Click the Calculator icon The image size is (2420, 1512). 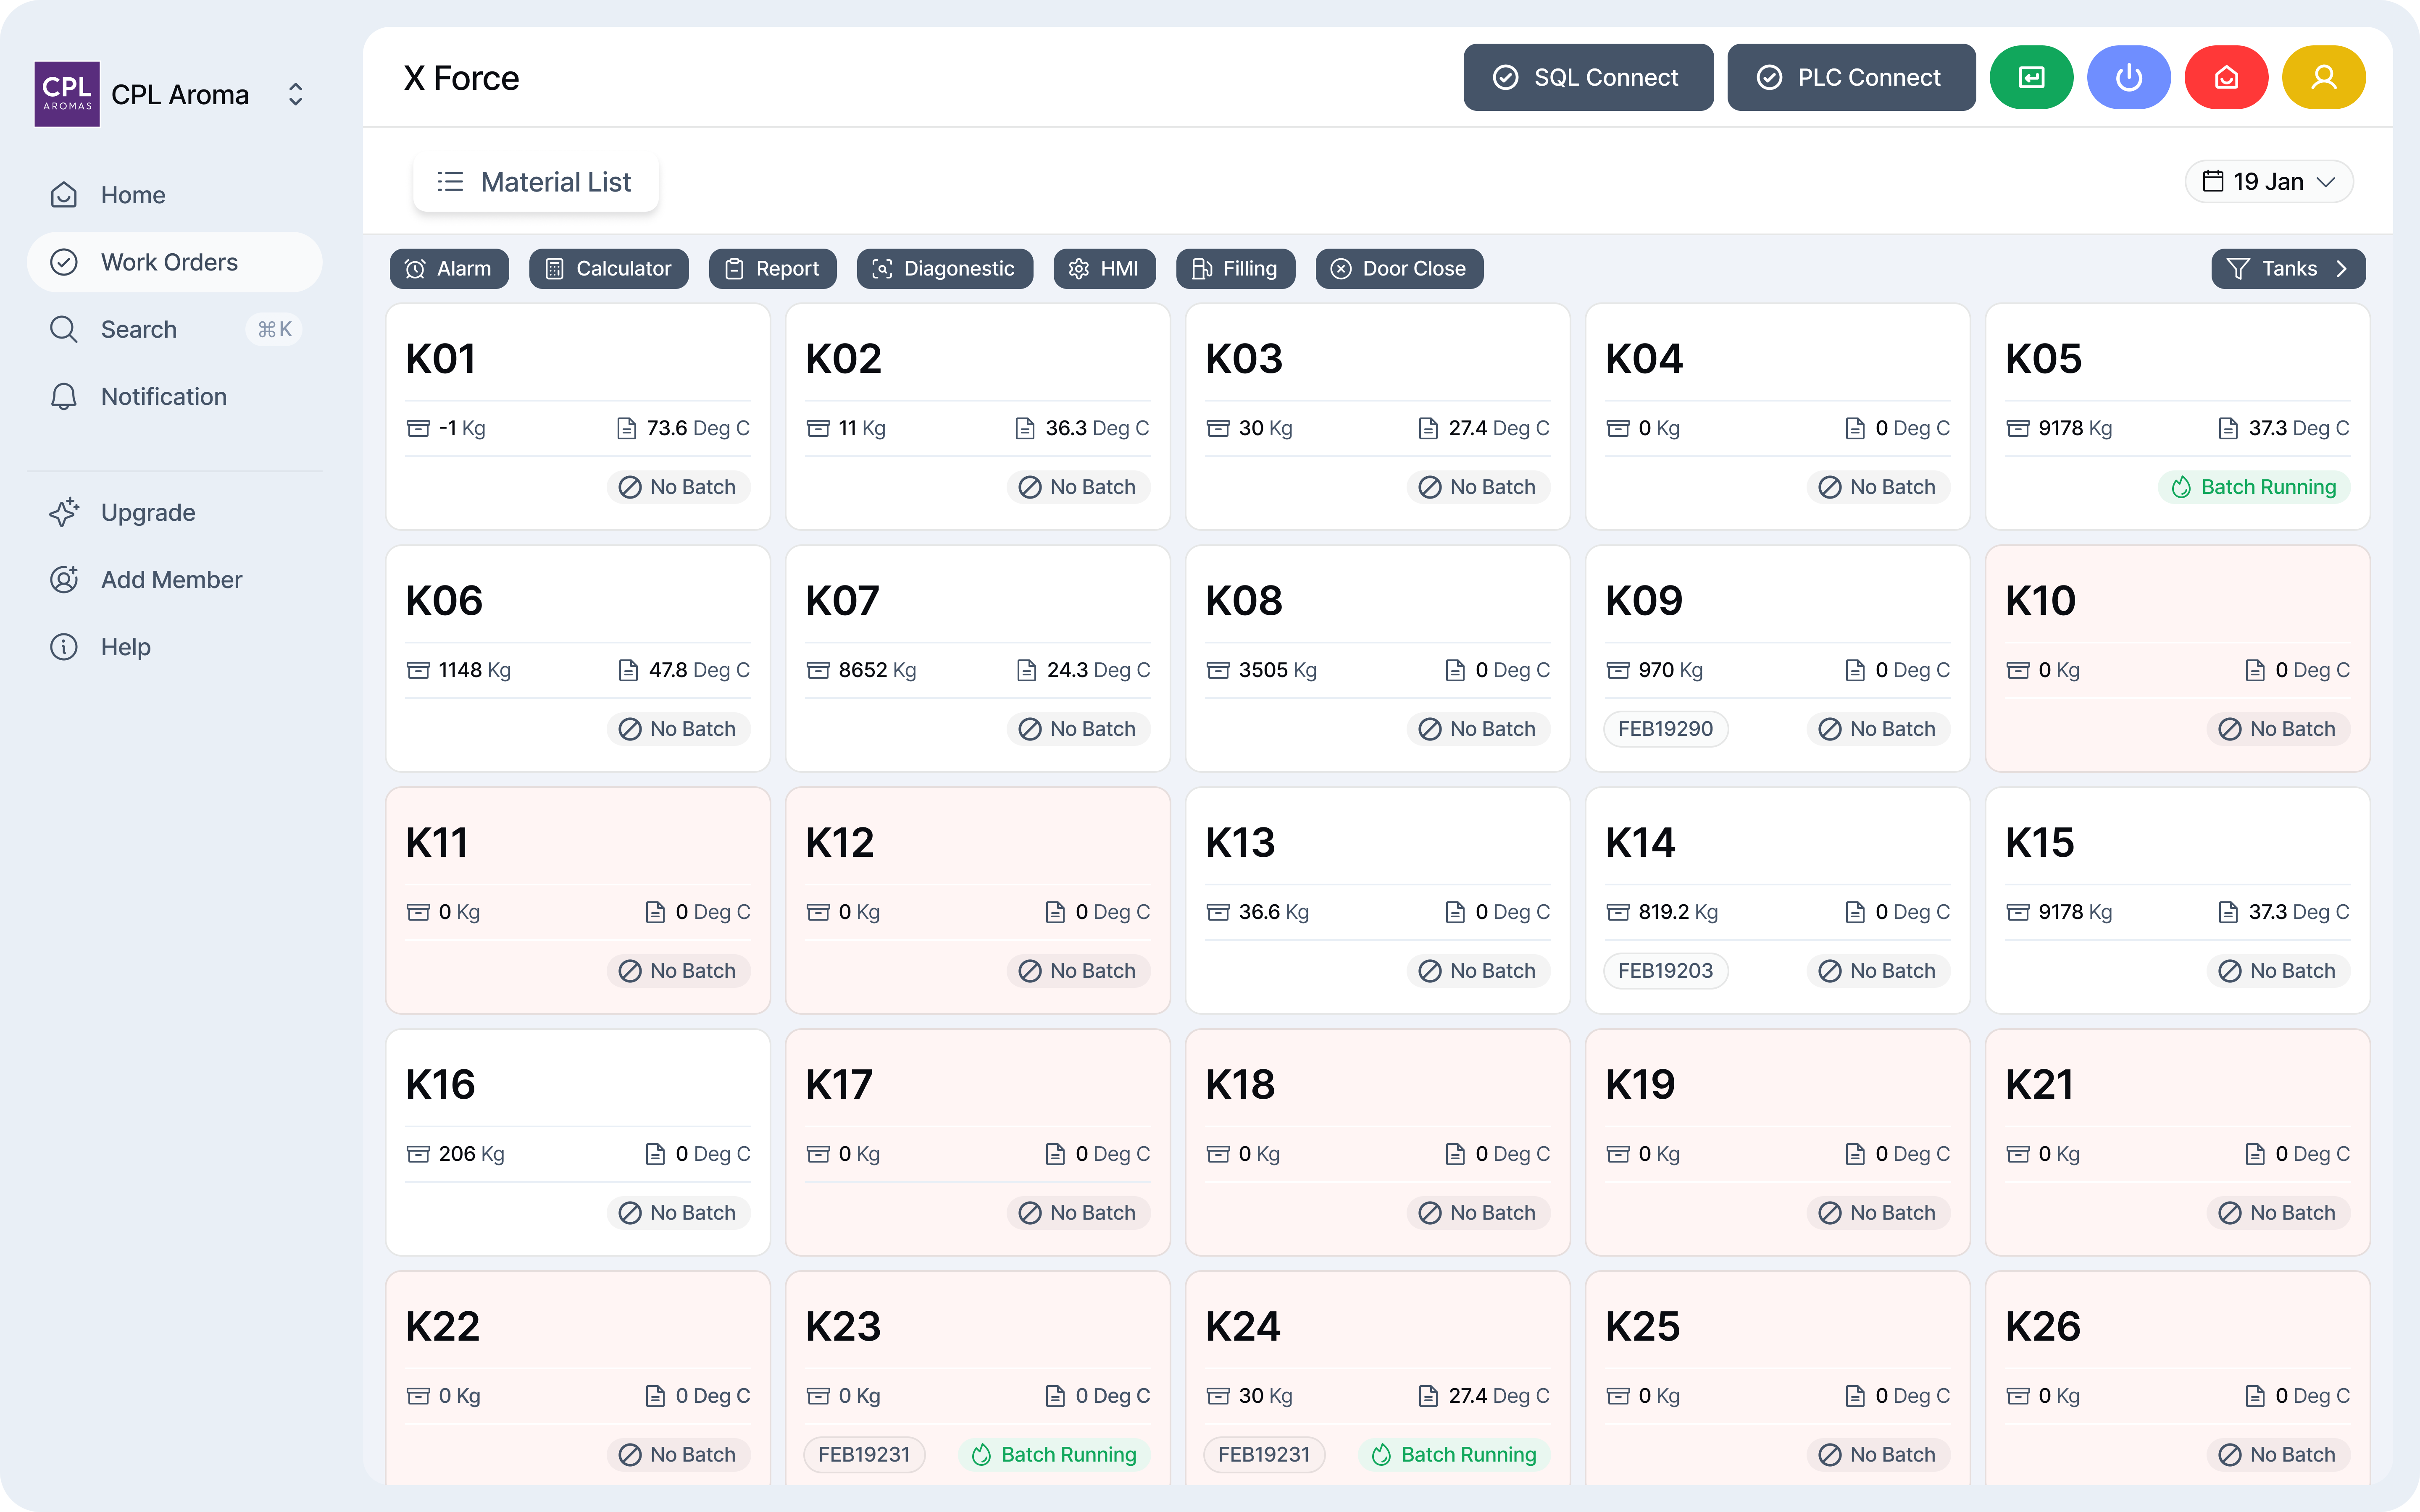[554, 269]
